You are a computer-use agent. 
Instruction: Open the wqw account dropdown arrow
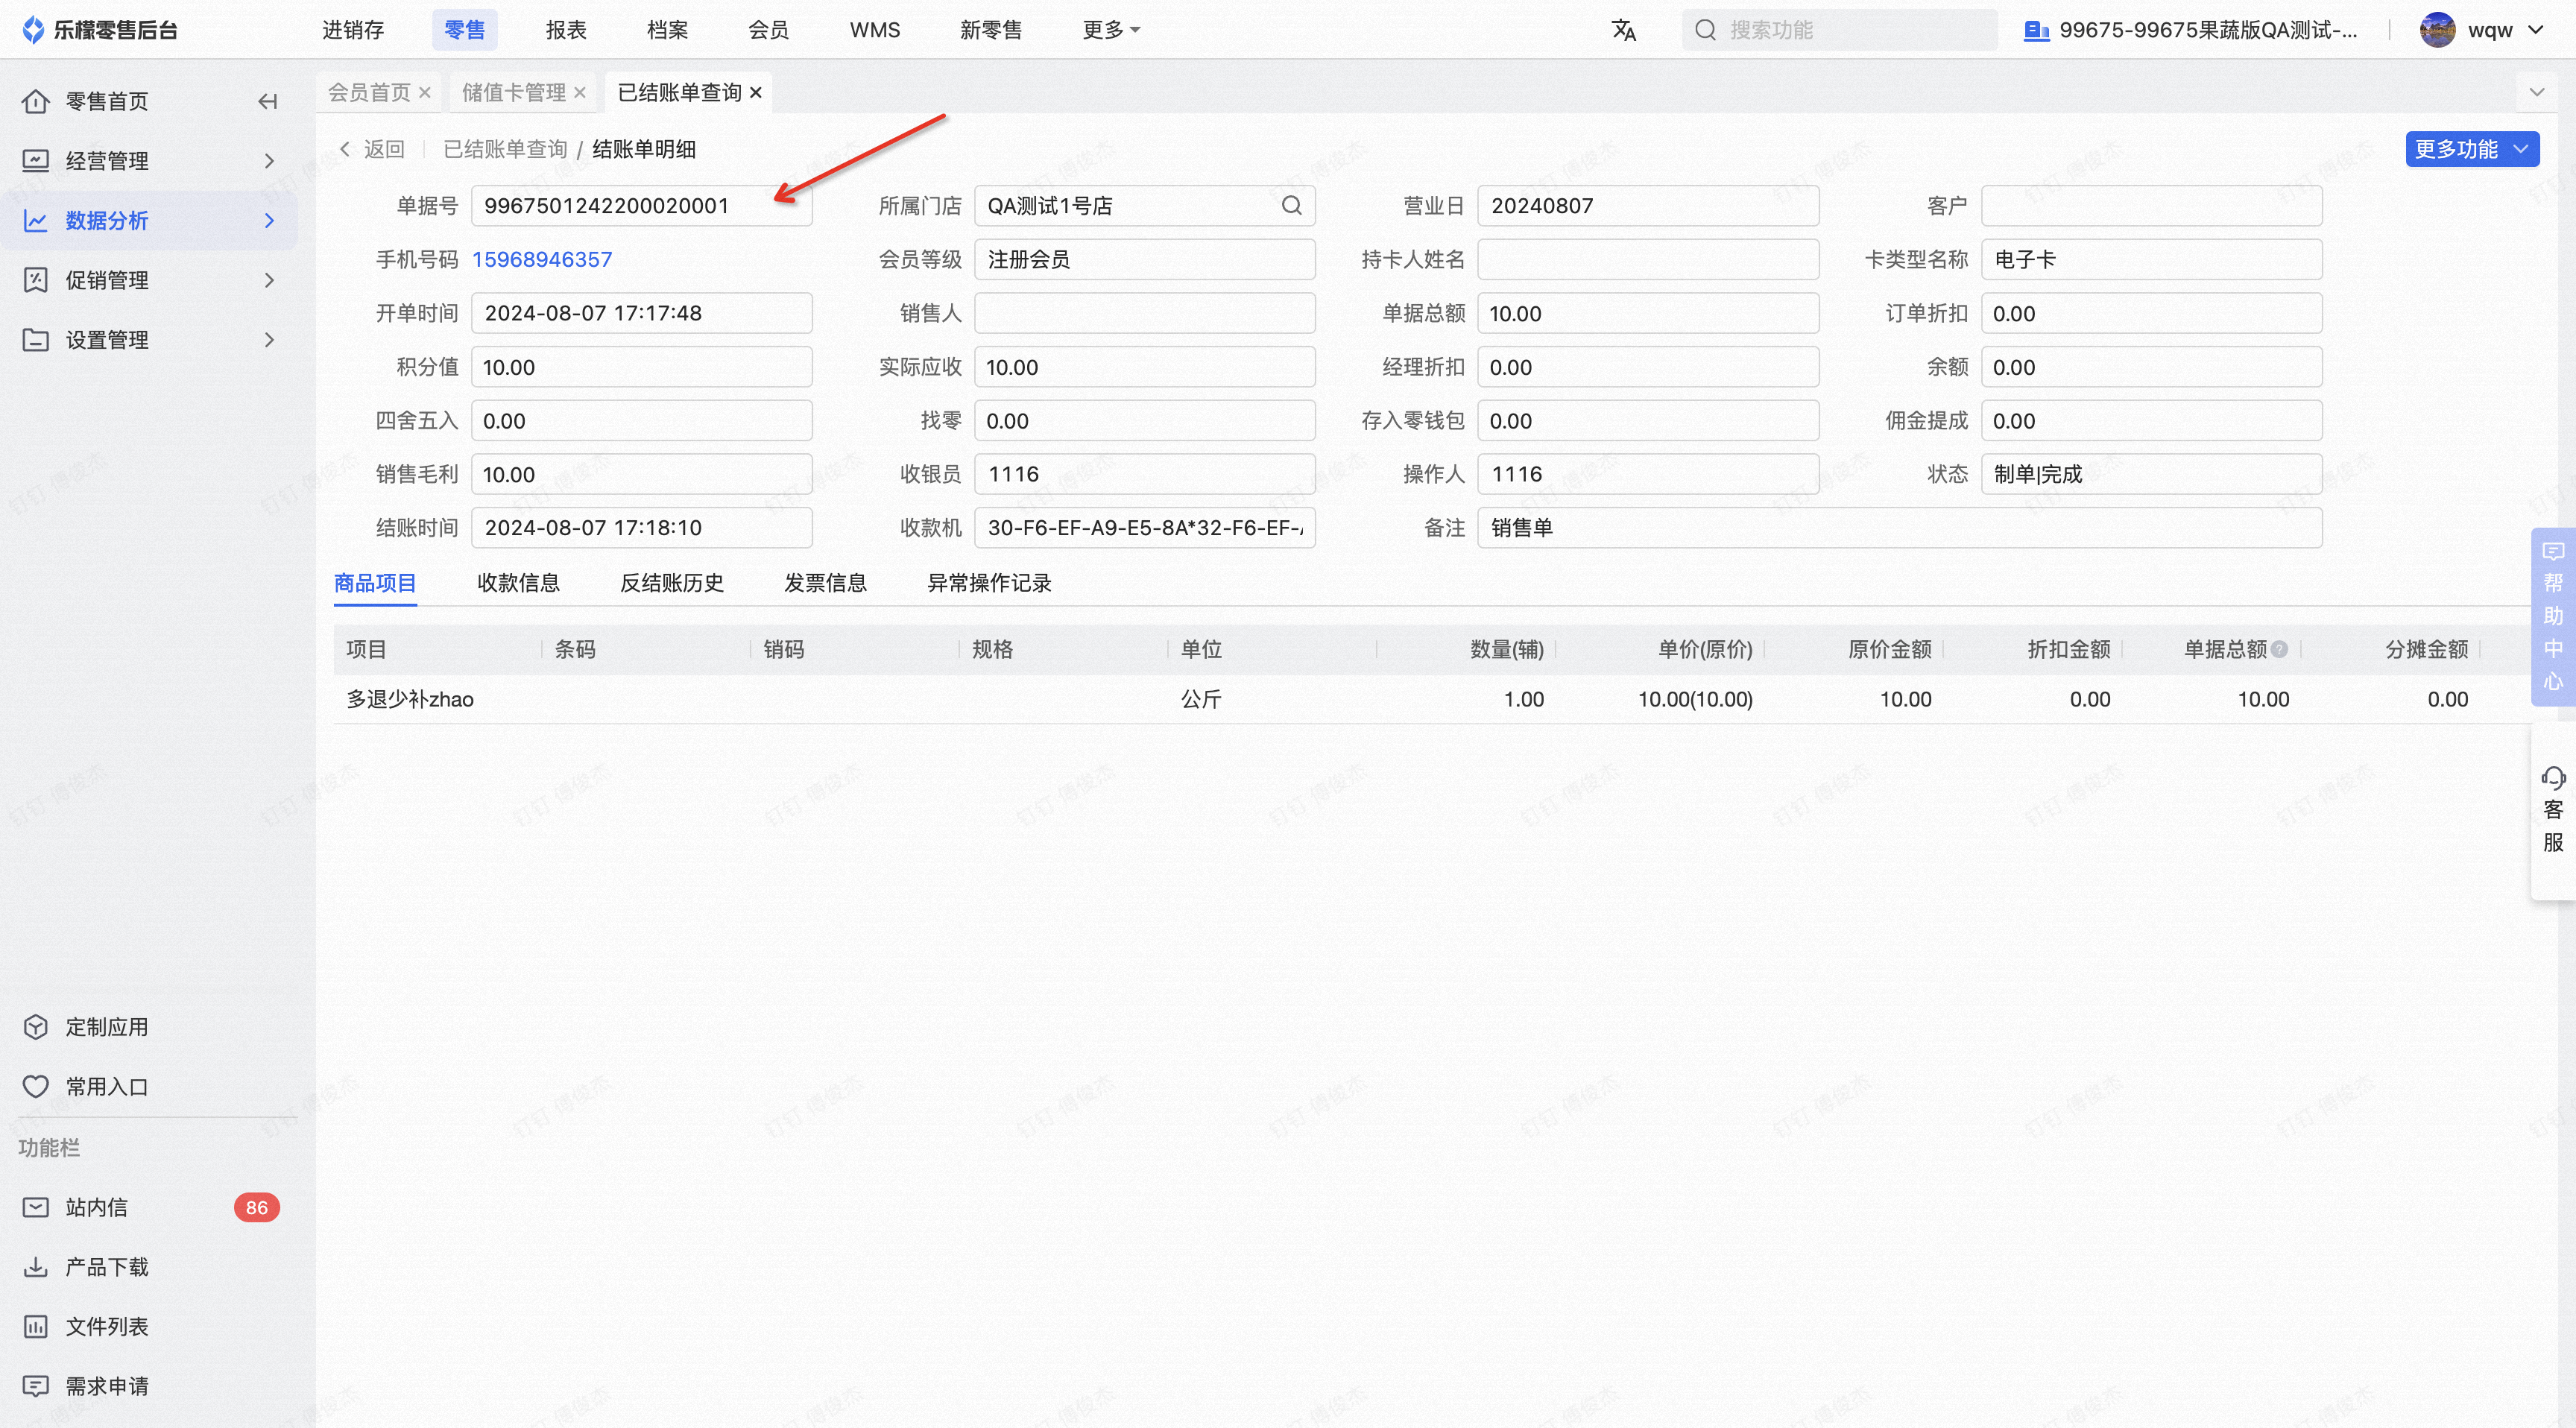[2536, 30]
